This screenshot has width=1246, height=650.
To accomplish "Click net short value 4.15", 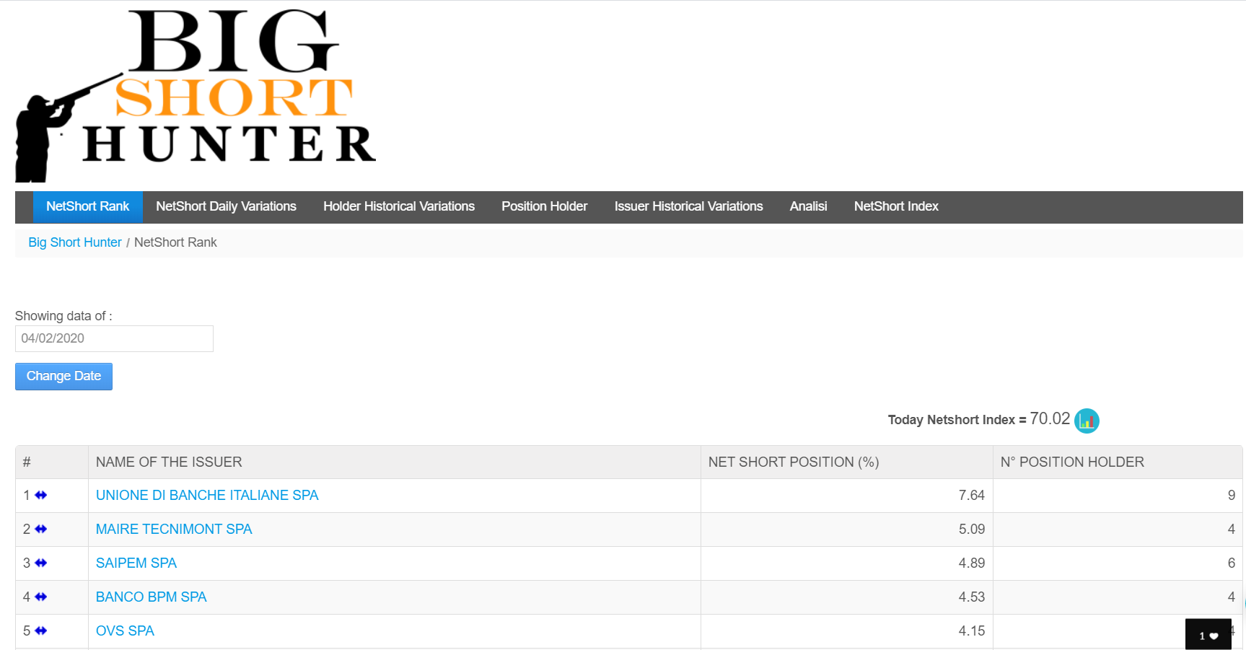I will click(x=972, y=631).
